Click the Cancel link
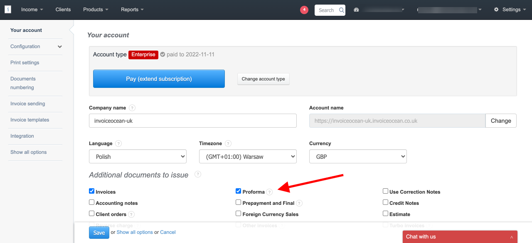The height and width of the screenshot is (243, 532). pos(168,232)
